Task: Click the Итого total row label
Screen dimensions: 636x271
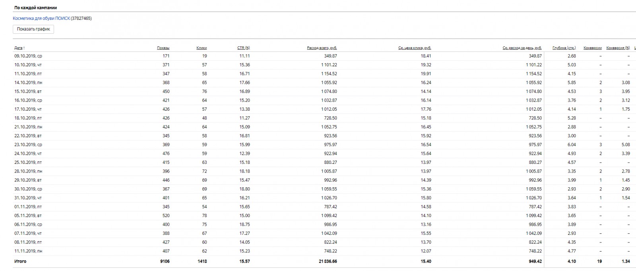Action: tap(20, 261)
